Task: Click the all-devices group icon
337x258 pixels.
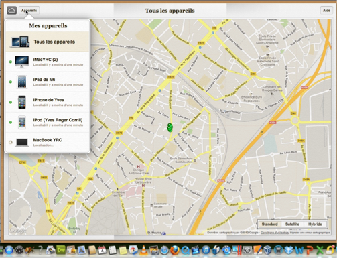Action: pos(20,42)
